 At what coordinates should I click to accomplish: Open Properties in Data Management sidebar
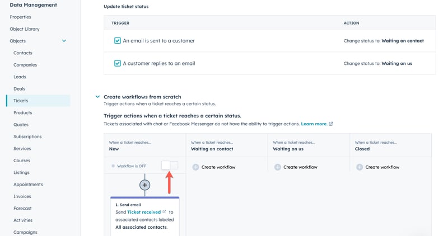click(x=20, y=17)
